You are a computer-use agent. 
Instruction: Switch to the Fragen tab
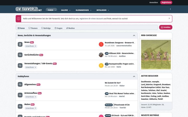point(58,28)
